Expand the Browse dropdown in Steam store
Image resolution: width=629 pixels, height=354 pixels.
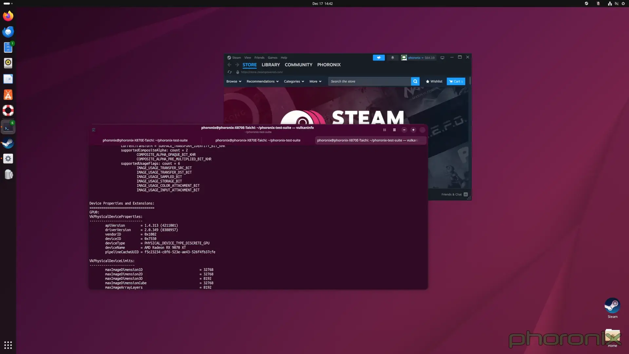(234, 81)
